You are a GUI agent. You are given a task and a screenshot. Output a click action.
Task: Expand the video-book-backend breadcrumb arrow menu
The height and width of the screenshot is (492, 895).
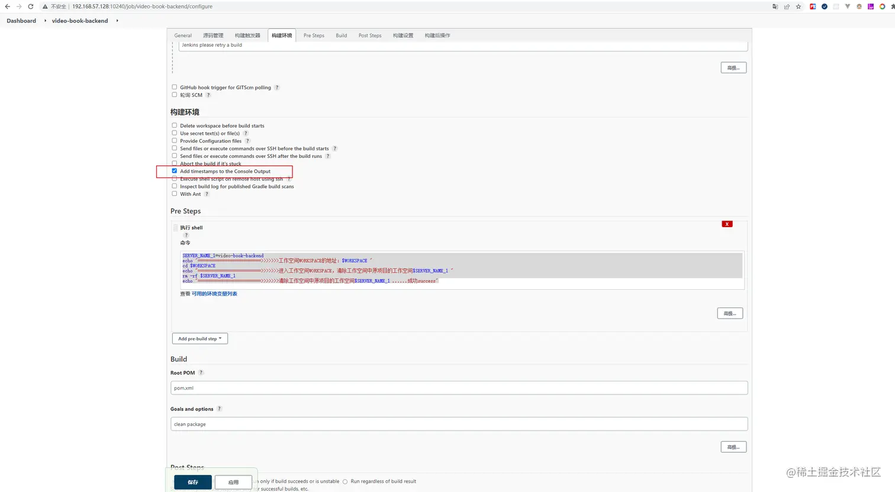(x=117, y=21)
